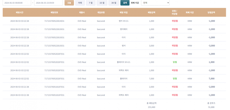230x110 pixels.
Task: Click the start date field 2024-06-03 00:00:00
Action: pos(17,3)
